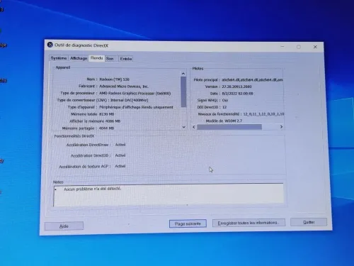Open the Son tab
Image resolution: width=354 pixels, height=266 pixels.
click(x=110, y=59)
